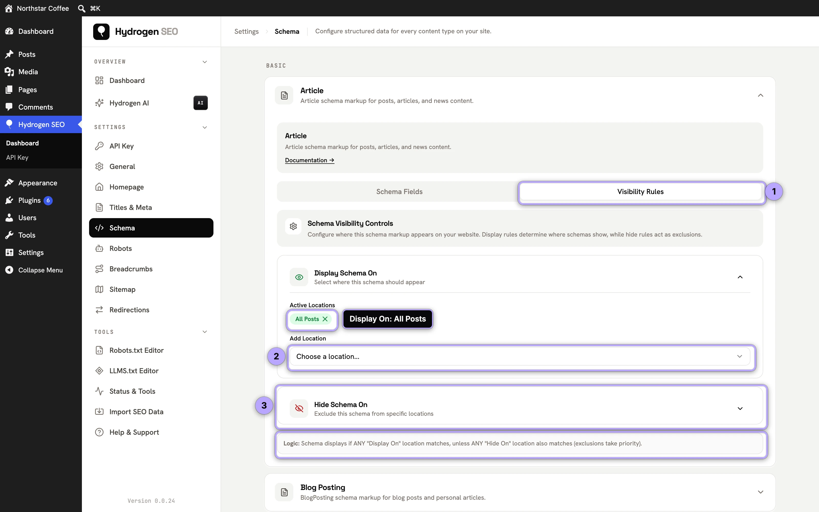The image size is (819, 512).
Task: Open Robots.txt Editor tool
Action: (151, 350)
